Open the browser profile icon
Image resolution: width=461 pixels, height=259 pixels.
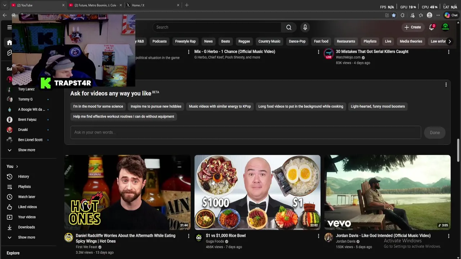(429, 15)
